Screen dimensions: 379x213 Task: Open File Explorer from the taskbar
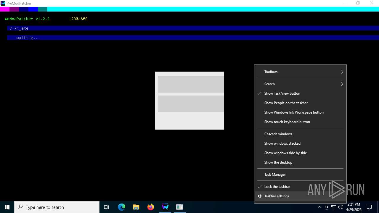click(136, 207)
